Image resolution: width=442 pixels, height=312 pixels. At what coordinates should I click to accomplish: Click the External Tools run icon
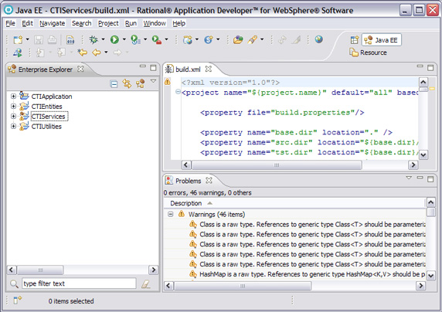coord(156,39)
